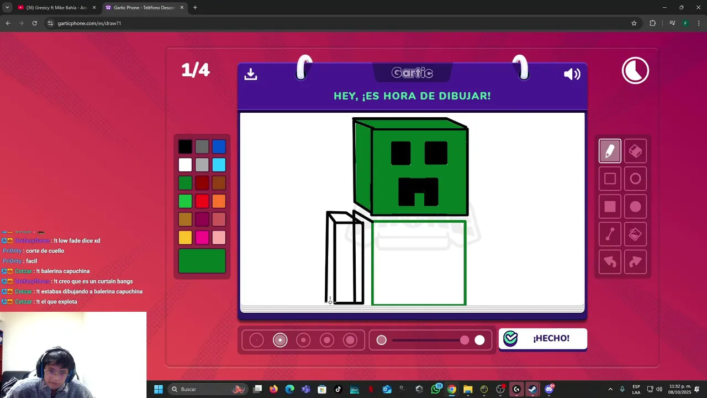Click the drawing canvas creeper body area

pos(419,263)
